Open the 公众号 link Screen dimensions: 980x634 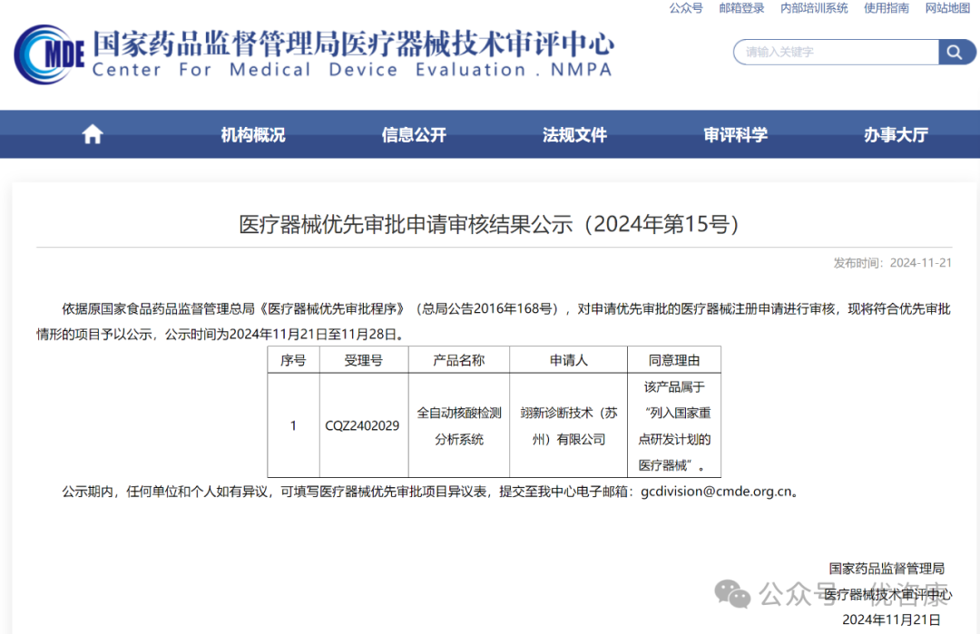pos(686,8)
